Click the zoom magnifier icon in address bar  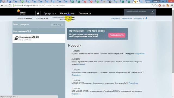tap(153, 5)
